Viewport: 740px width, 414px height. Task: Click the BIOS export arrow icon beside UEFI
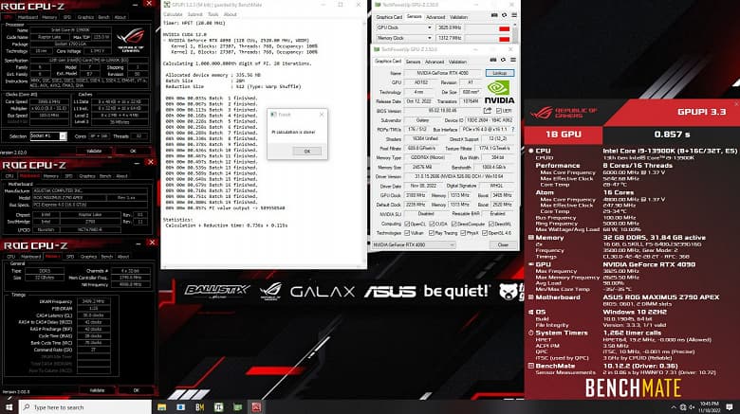pyautogui.click(x=488, y=110)
